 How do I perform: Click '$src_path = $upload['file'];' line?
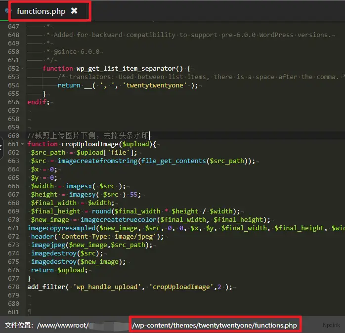84,153
